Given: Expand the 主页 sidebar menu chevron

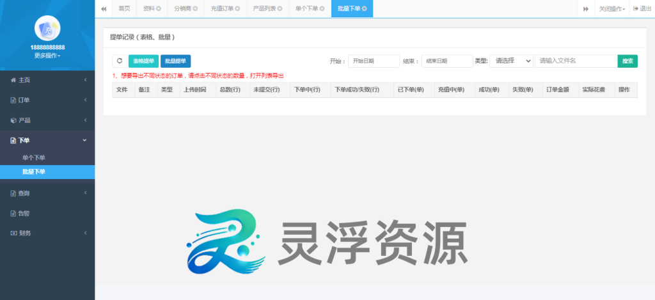Looking at the screenshot, I should pyautogui.click(x=85, y=80).
